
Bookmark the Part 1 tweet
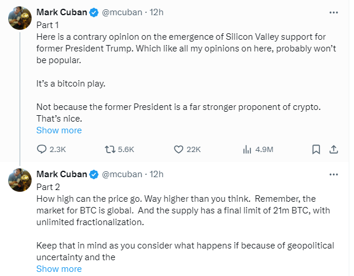[x=316, y=149]
